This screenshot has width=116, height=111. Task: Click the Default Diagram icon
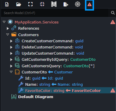(14, 97)
